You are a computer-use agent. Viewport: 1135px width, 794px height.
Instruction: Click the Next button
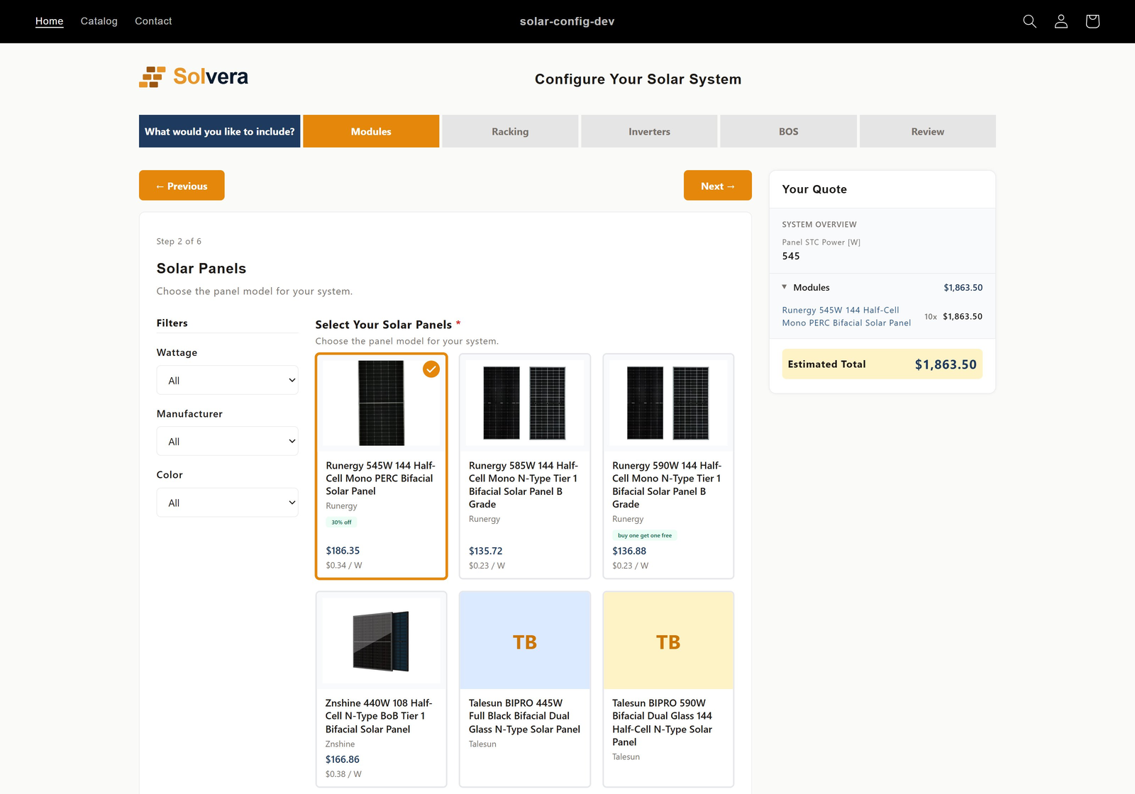coord(718,185)
